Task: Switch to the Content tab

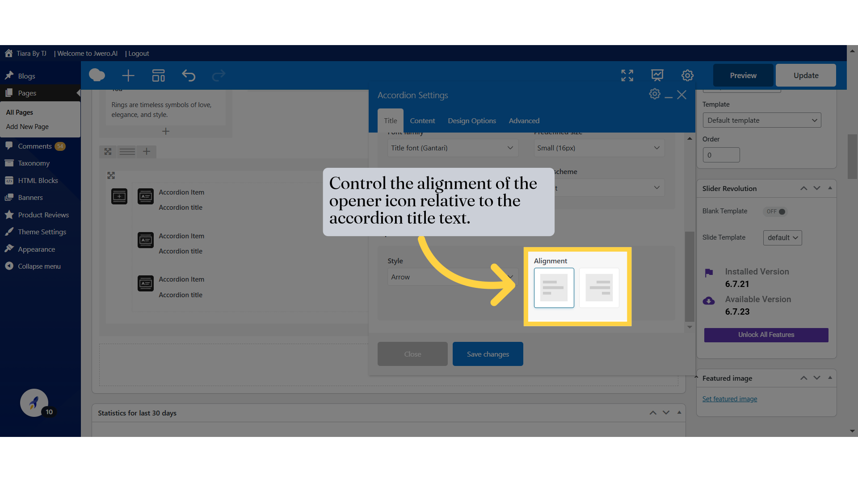Action: (x=422, y=121)
